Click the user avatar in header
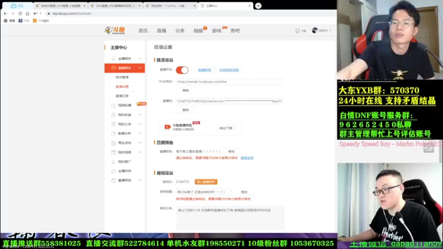This screenshot has height=249, width=443. pyautogui.click(x=315, y=30)
